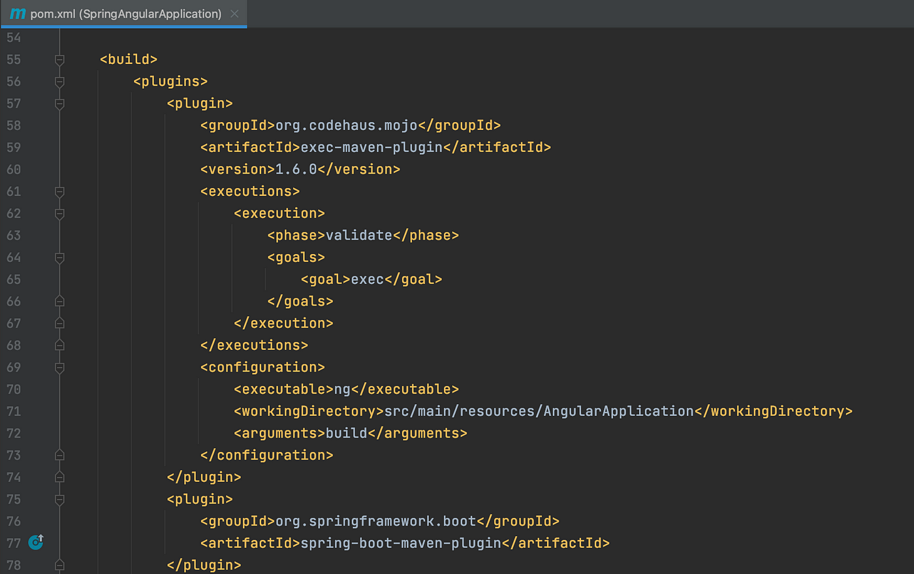Click the version value 1.6.0
The height and width of the screenshot is (574, 914).
click(296, 170)
